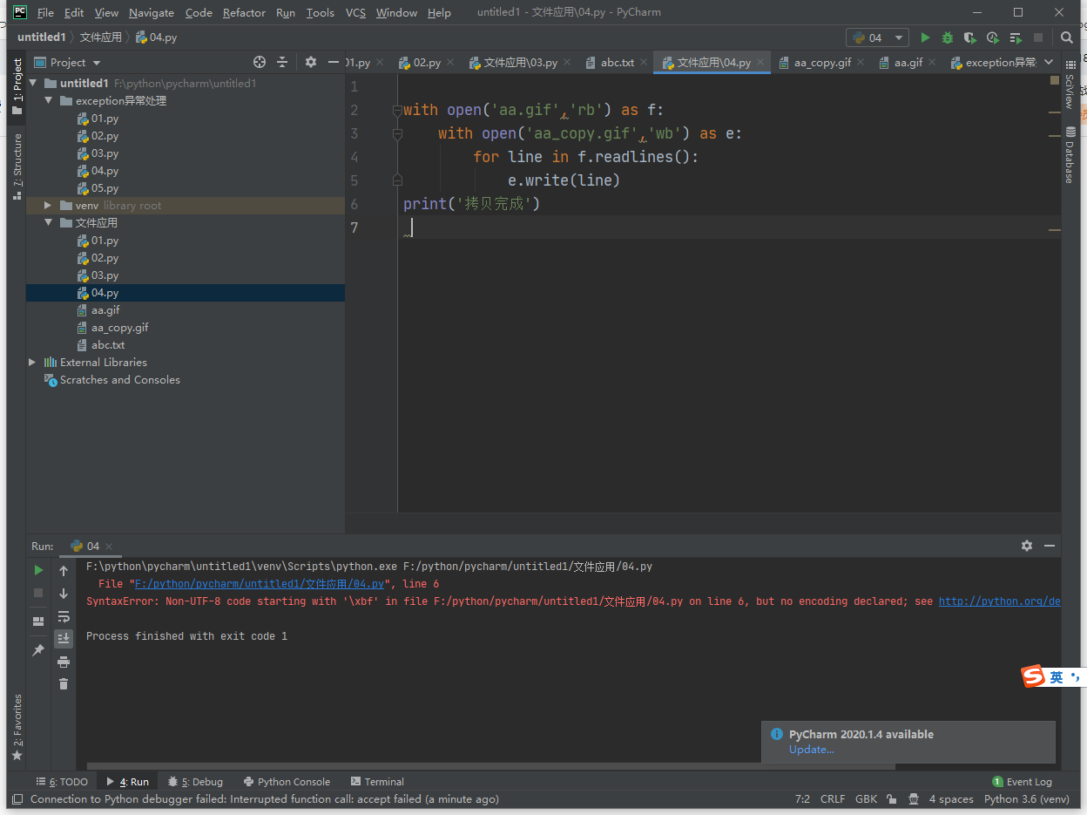The height and width of the screenshot is (815, 1087).
Task: Click the Up the Stack Trace arrow
Action: pyautogui.click(x=64, y=571)
